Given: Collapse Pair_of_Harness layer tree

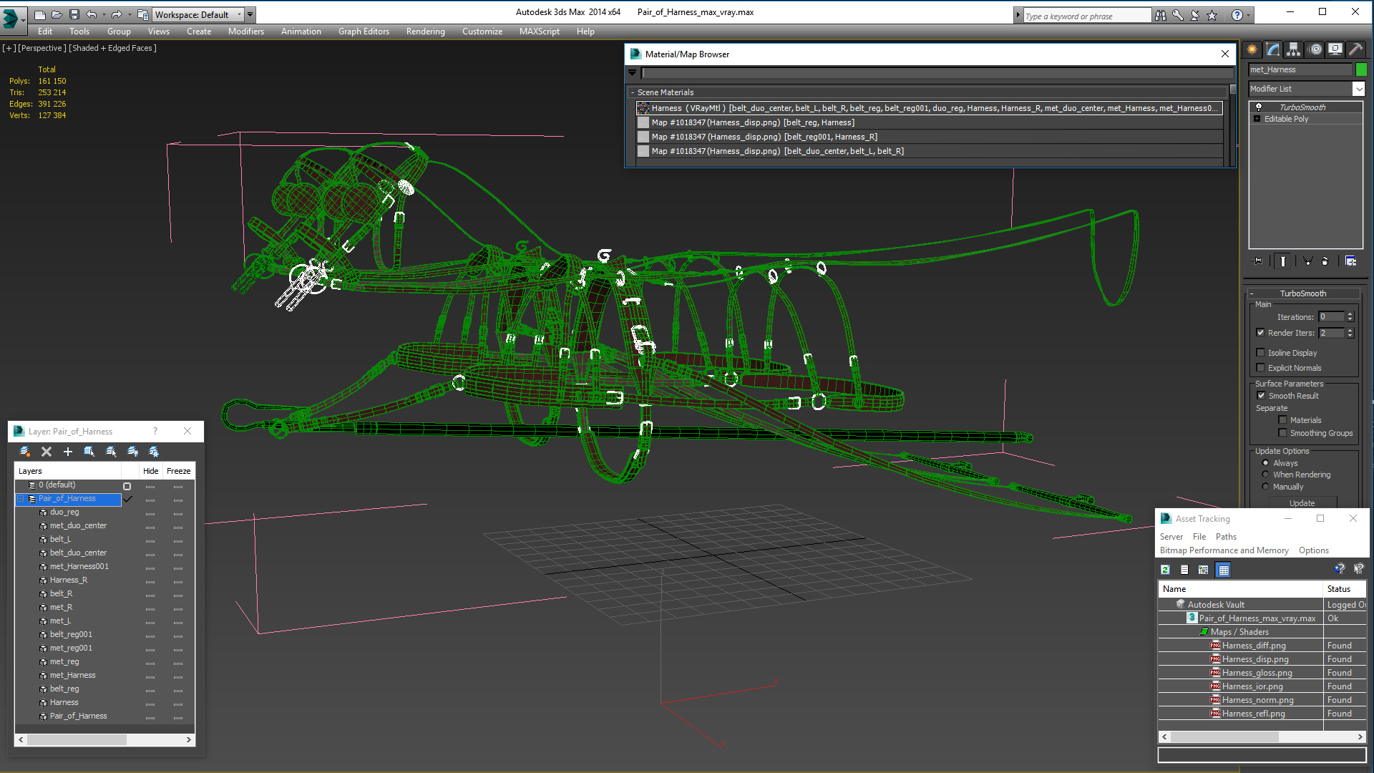Looking at the screenshot, I should point(21,499).
